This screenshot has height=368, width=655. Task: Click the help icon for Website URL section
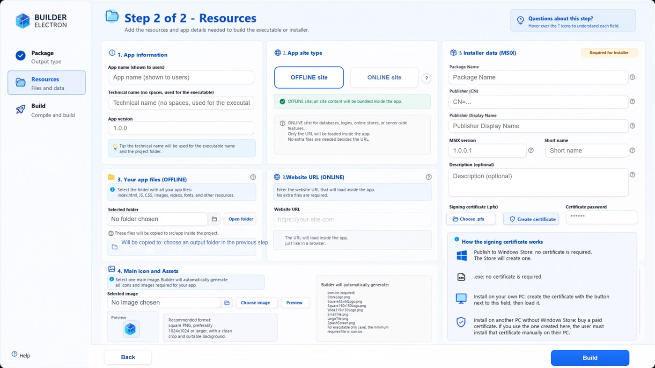pos(428,177)
